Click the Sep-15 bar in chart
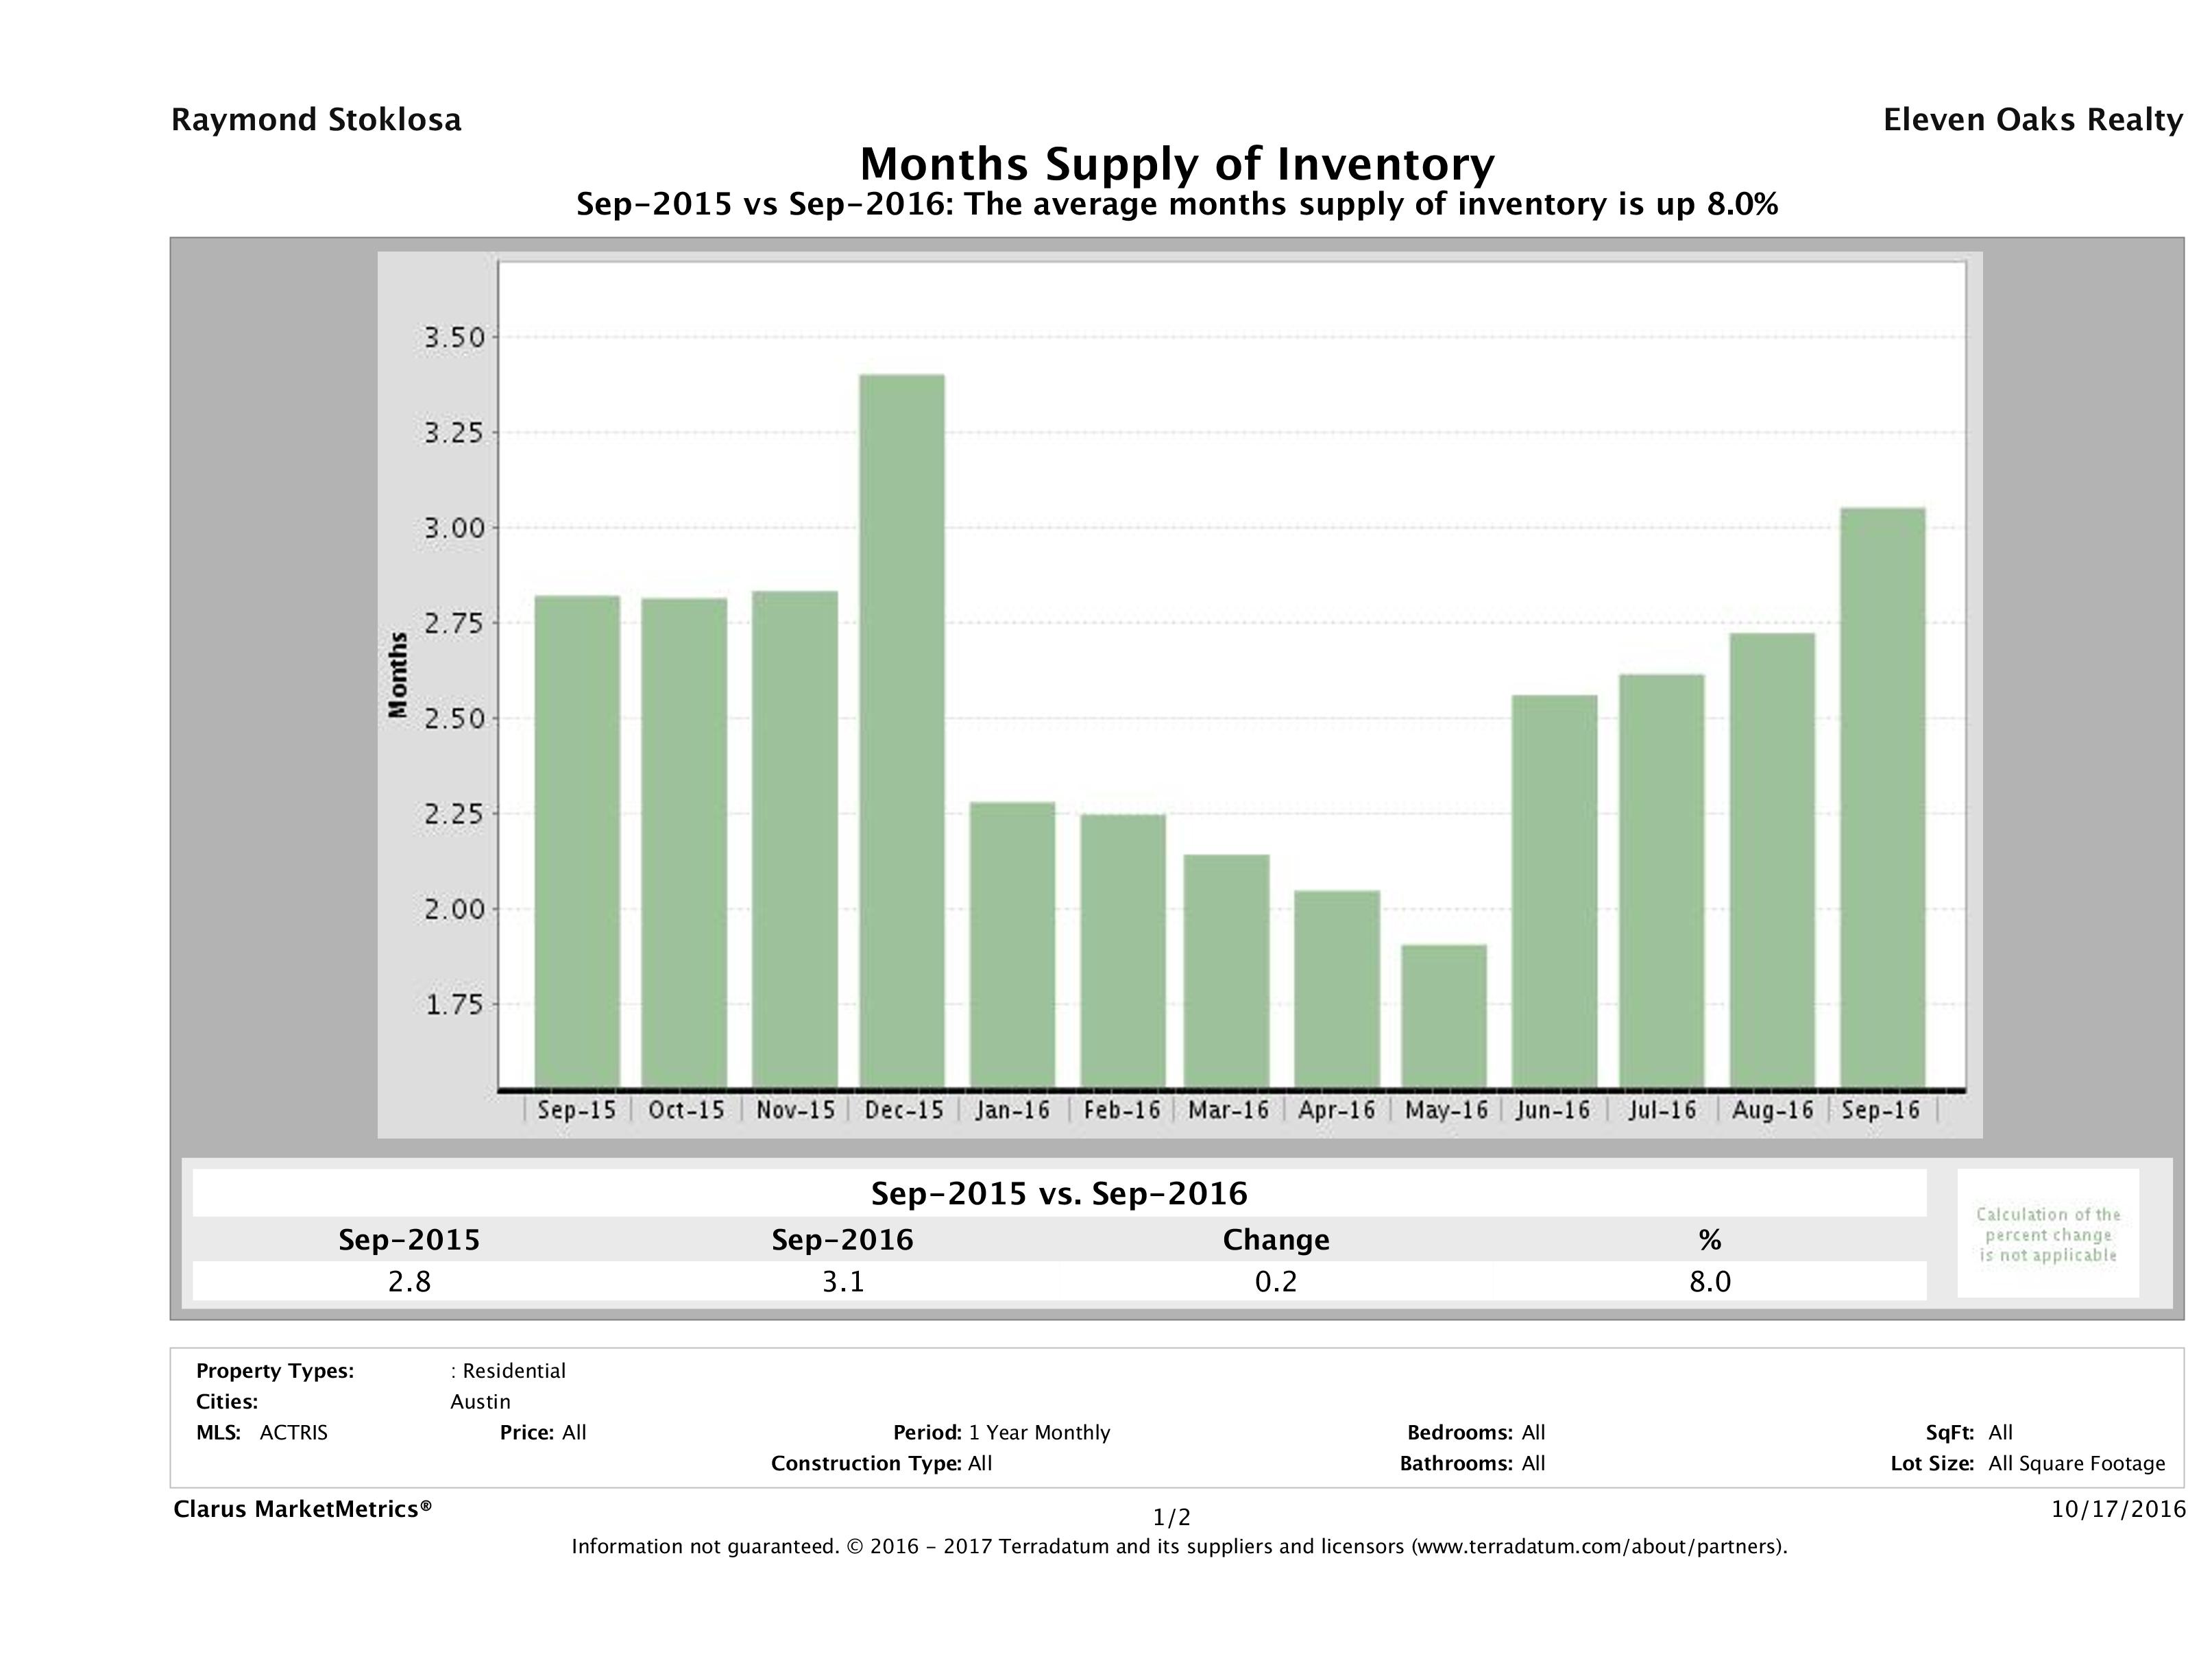 (577, 841)
